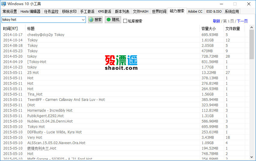Screen dimensions: 256x161
Task: Click the green circle icon on 随机 button
Action: tap(108, 20)
